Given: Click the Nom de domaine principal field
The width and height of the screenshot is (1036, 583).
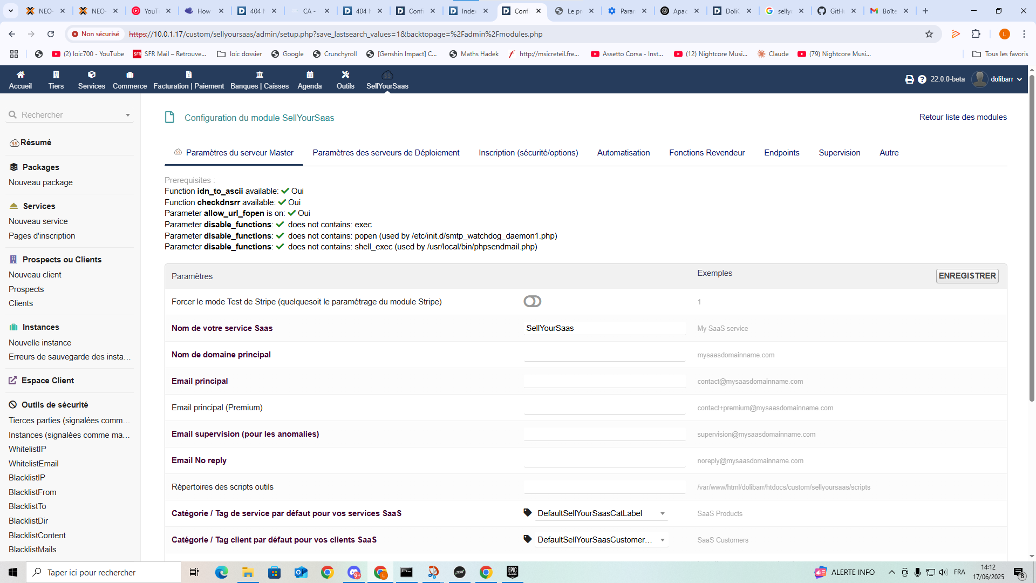Looking at the screenshot, I should tap(604, 355).
